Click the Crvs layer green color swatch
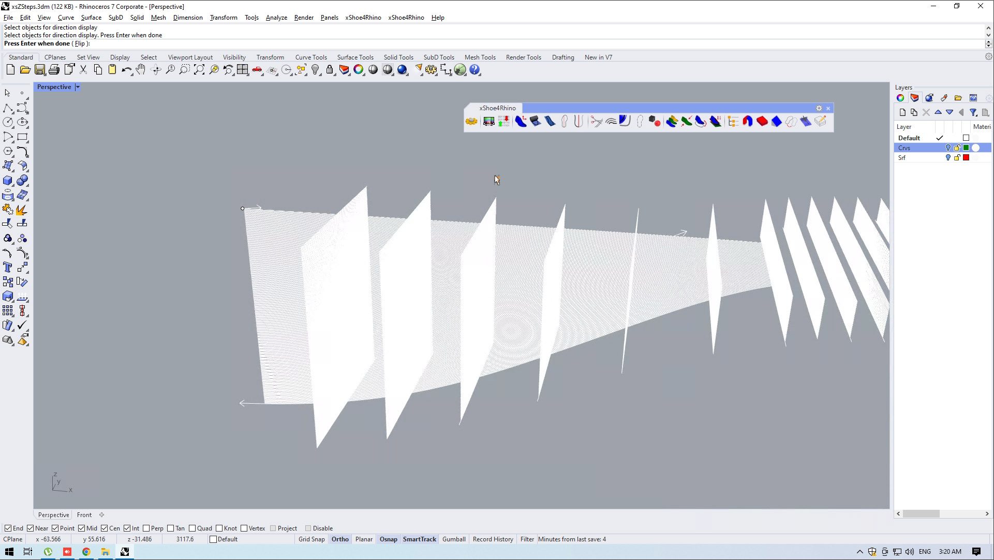The image size is (994, 560). tap(966, 148)
